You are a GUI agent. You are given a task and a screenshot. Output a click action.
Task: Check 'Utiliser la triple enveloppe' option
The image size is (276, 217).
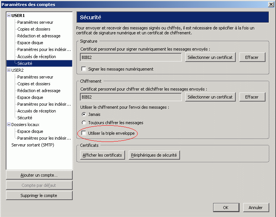[x=84, y=133]
